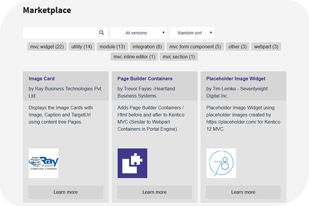Filter by integration (8) tag
The height and width of the screenshot is (206, 309).
tap(147, 47)
